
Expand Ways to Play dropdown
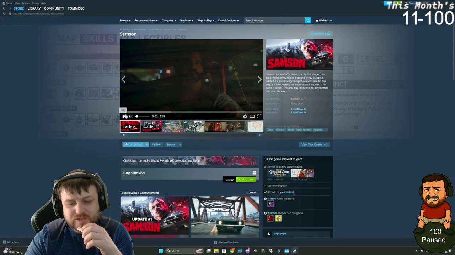tap(206, 21)
